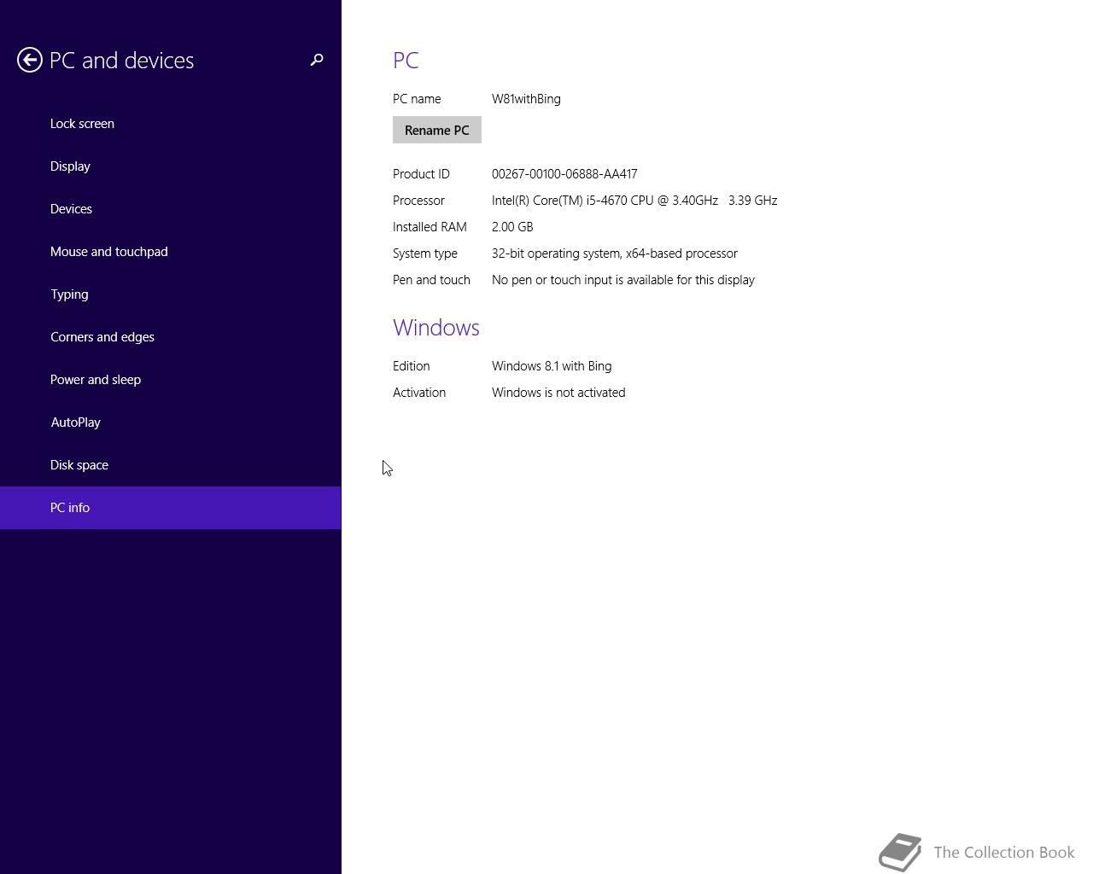Click the Processor label

pyautogui.click(x=418, y=201)
